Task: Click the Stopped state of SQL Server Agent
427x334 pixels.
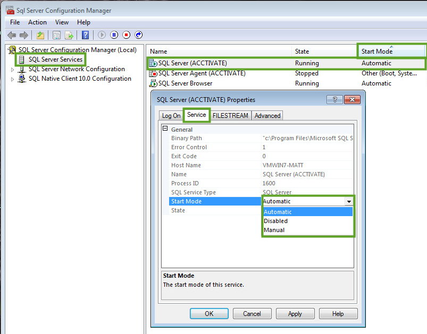Action: (x=307, y=73)
